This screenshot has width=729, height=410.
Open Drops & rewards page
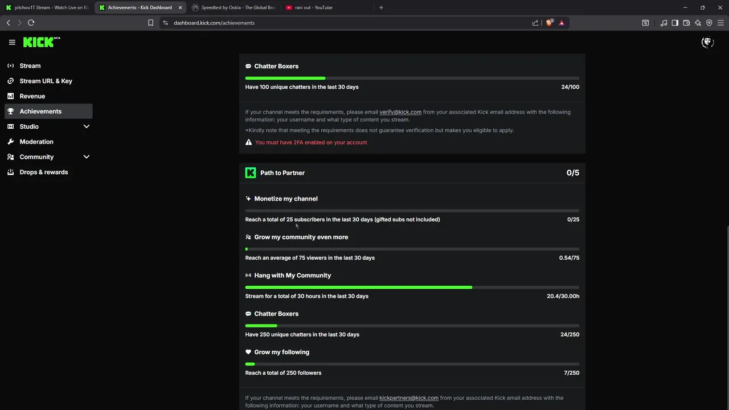[x=43, y=172]
